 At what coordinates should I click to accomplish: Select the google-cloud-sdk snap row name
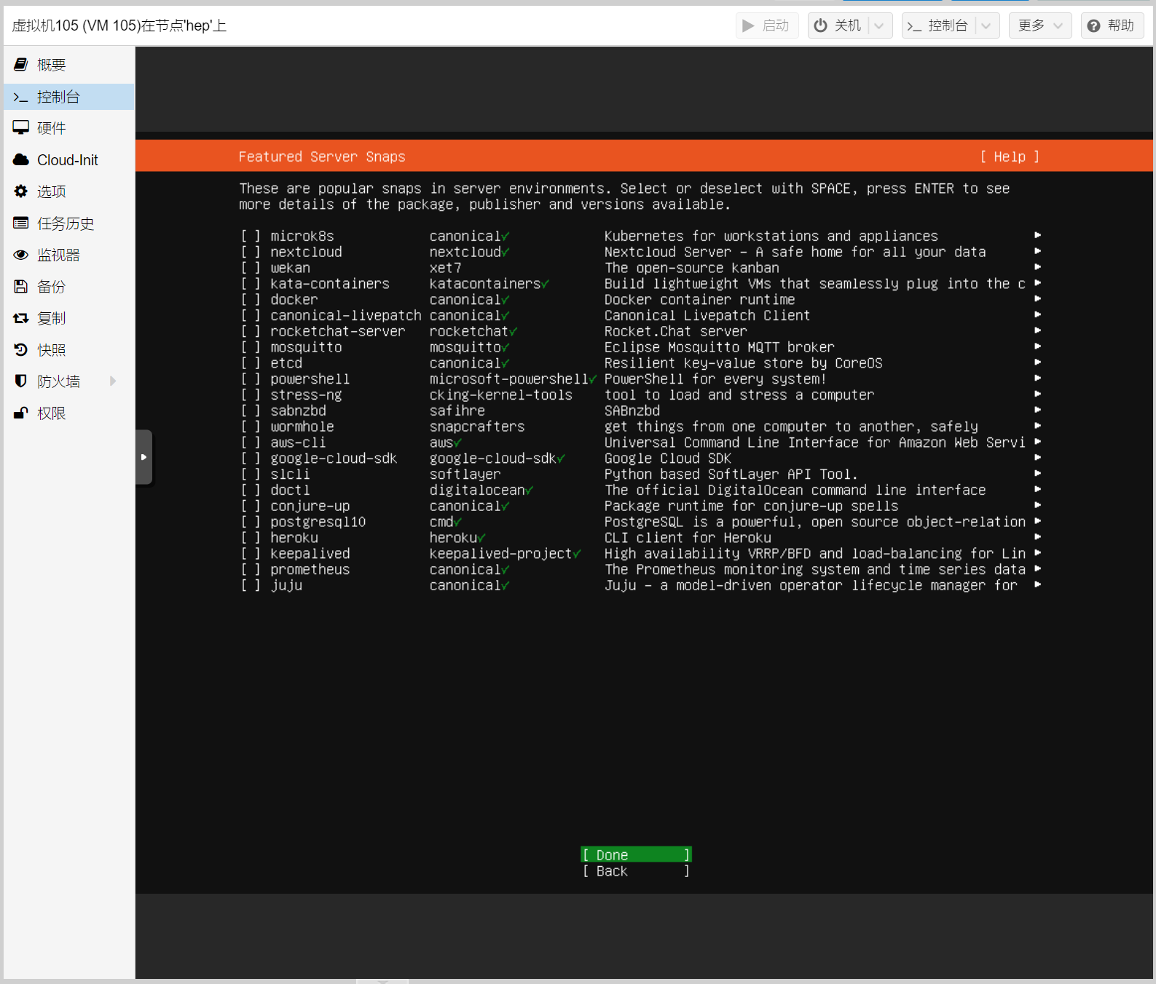point(334,459)
